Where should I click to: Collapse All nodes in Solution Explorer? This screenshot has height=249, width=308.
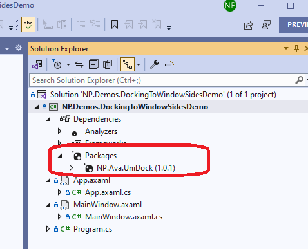pos(93,64)
